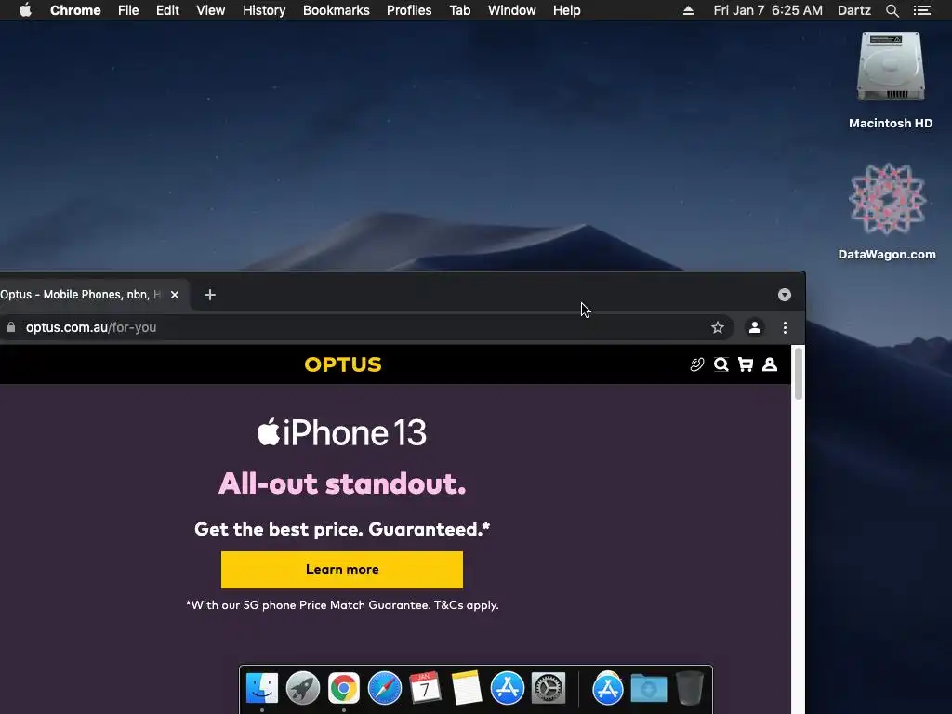952x714 pixels.
Task: Open Chrome's three-dot menu
Action: click(x=785, y=327)
